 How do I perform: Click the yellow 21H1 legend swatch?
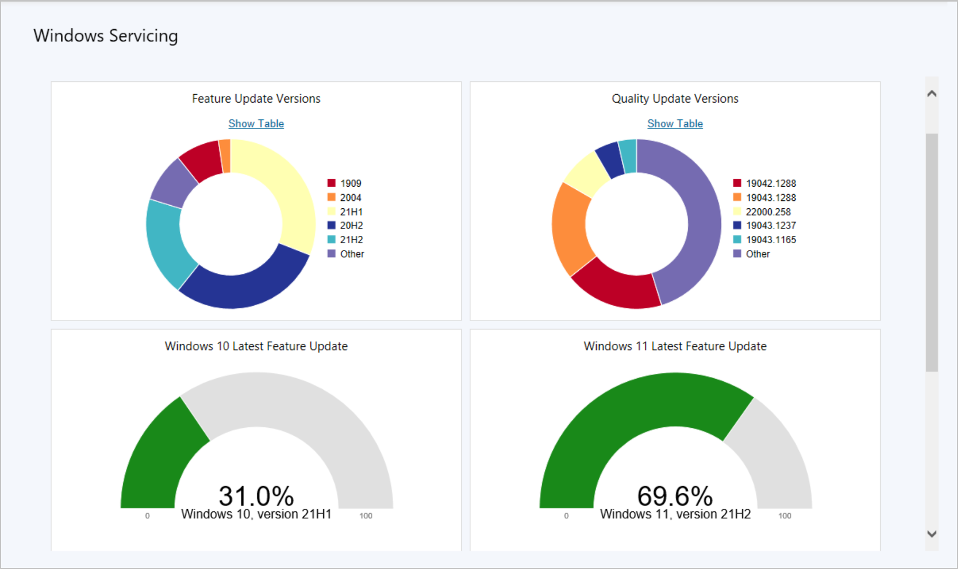[332, 212]
